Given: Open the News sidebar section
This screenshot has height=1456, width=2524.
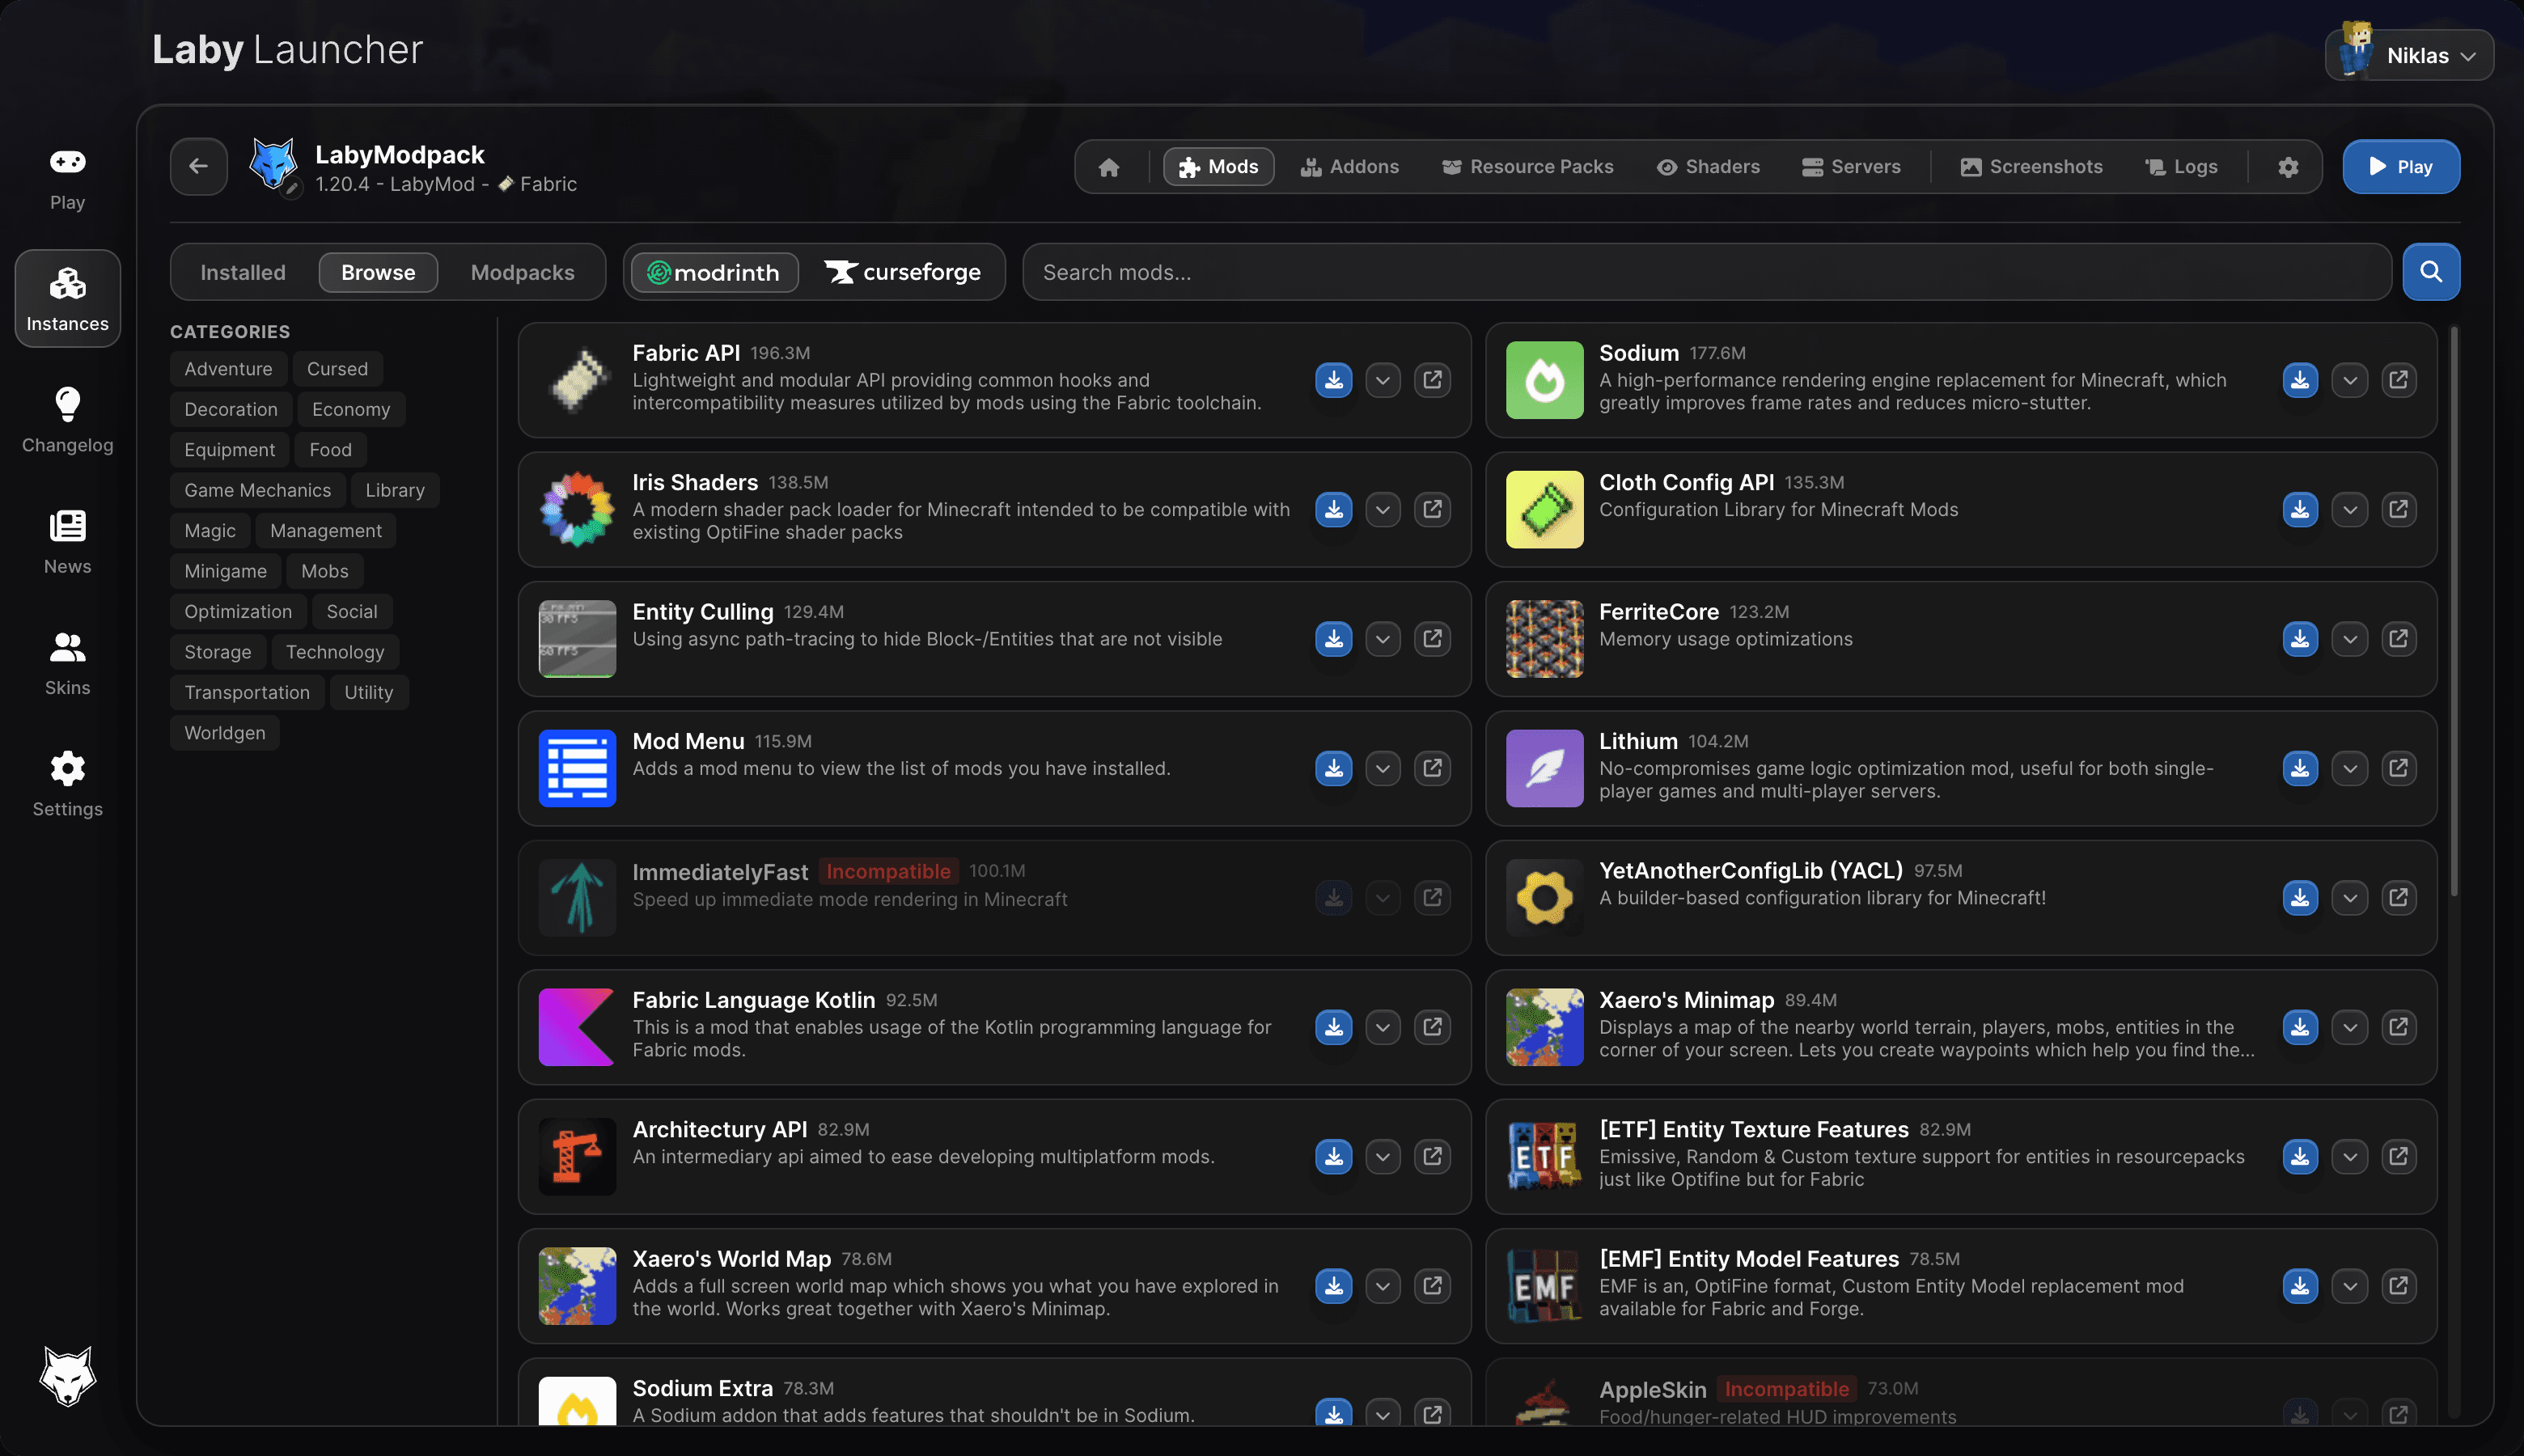Looking at the screenshot, I should point(67,542).
